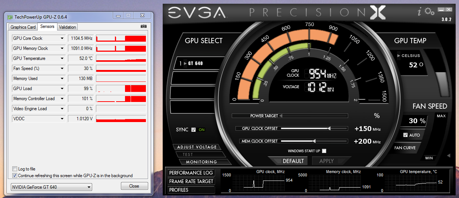Click the GPU-Z screenshot camera icon
Image resolution: width=459 pixels, height=198 pixels.
pos(143,26)
